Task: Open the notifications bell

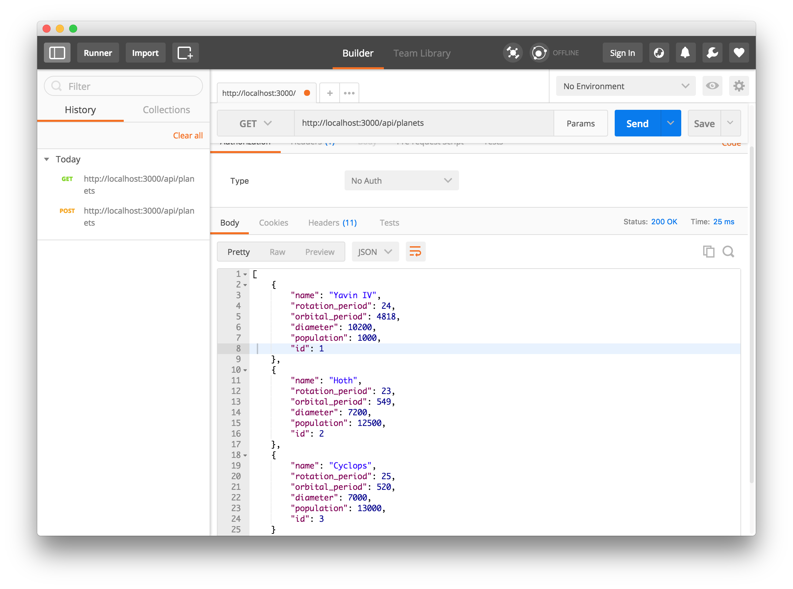Action: pos(685,53)
